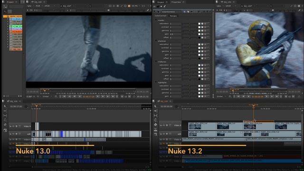This screenshot has width=304, height=171.
Task: Click the master saturation white color swatch
Action: (199, 24)
